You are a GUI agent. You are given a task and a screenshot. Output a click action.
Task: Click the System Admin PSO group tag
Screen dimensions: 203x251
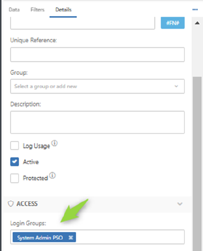point(40,238)
